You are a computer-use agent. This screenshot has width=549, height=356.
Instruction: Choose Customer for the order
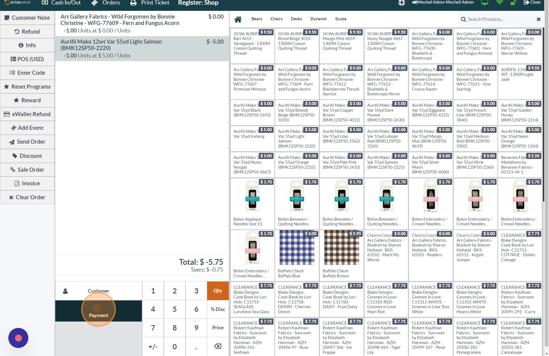pyautogui.click(x=99, y=291)
